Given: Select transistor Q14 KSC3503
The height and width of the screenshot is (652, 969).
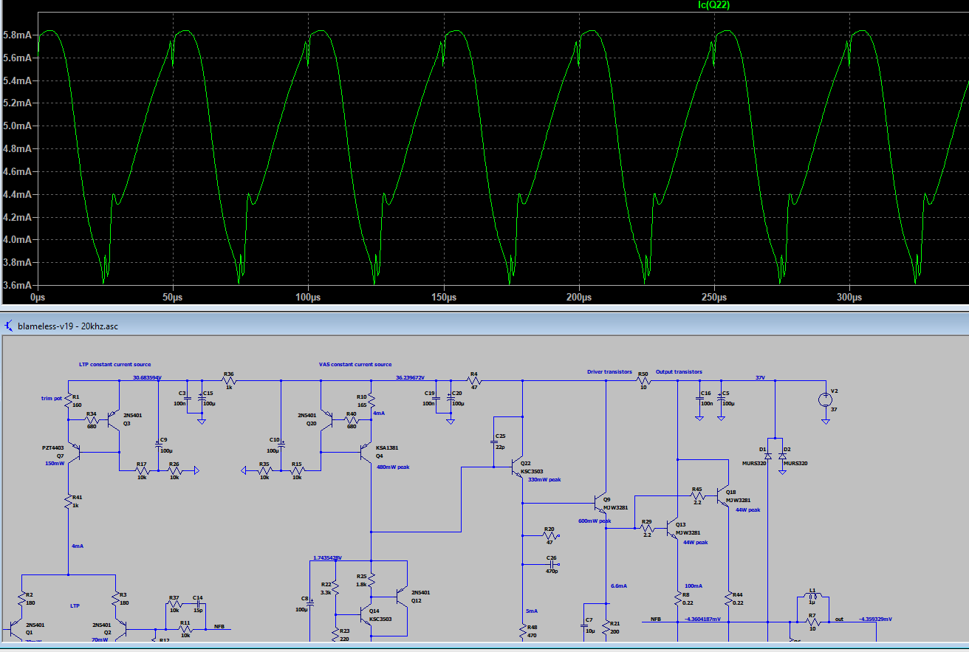Looking at the screenshot, I should [366, 615].
